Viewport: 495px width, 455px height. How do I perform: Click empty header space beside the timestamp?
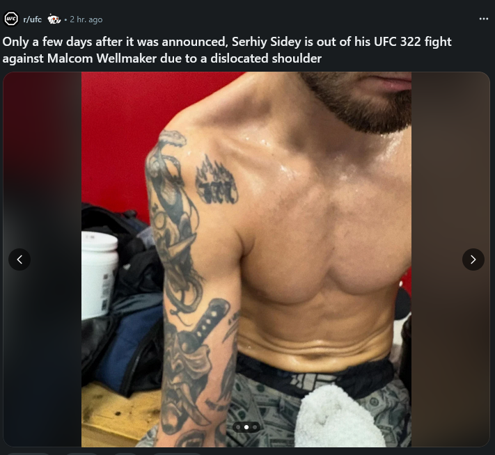click(x=284, y=19)
